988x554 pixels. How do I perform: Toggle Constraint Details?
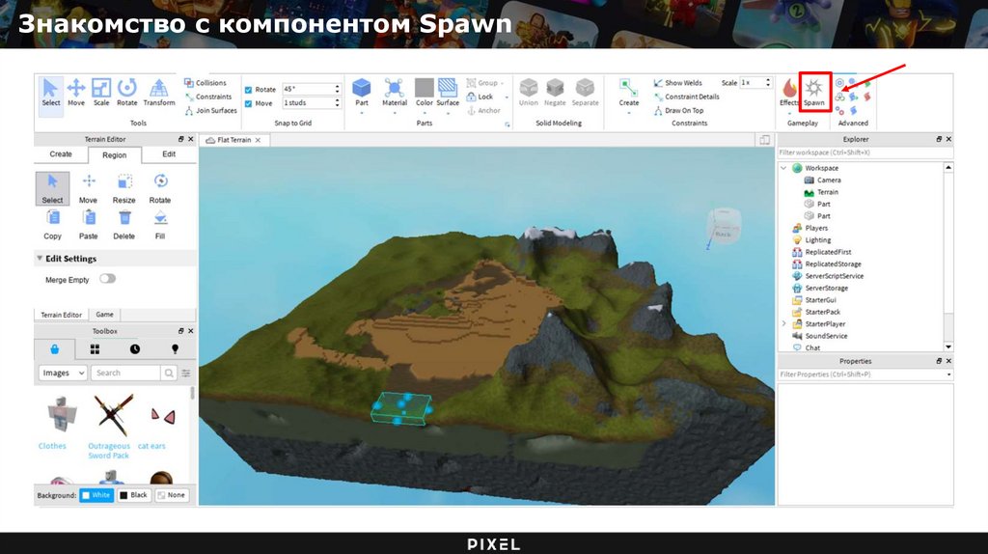tap(686, 97)
